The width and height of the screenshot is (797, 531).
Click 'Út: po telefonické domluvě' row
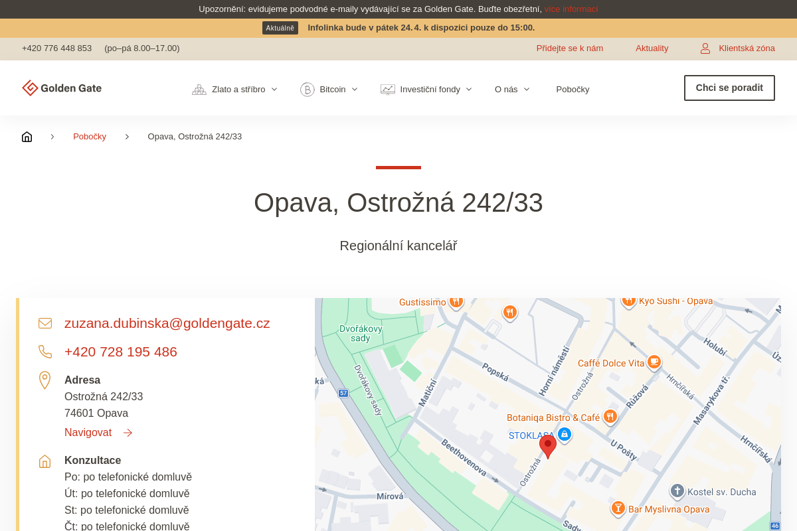(x=127, y=494)
